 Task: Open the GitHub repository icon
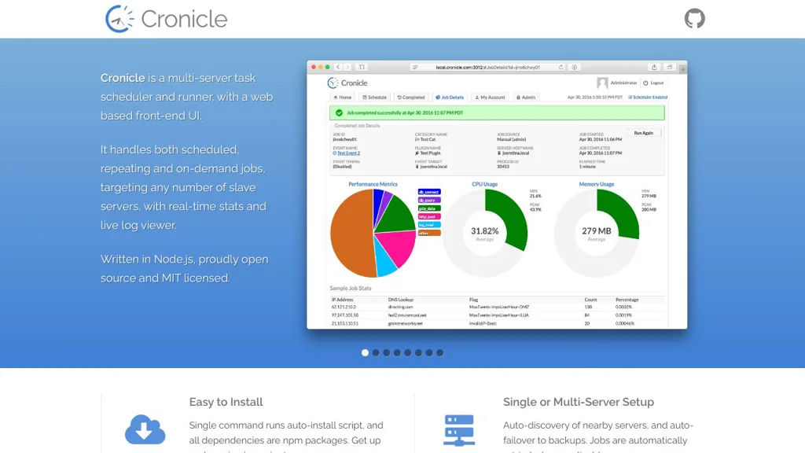pos(694,19)
